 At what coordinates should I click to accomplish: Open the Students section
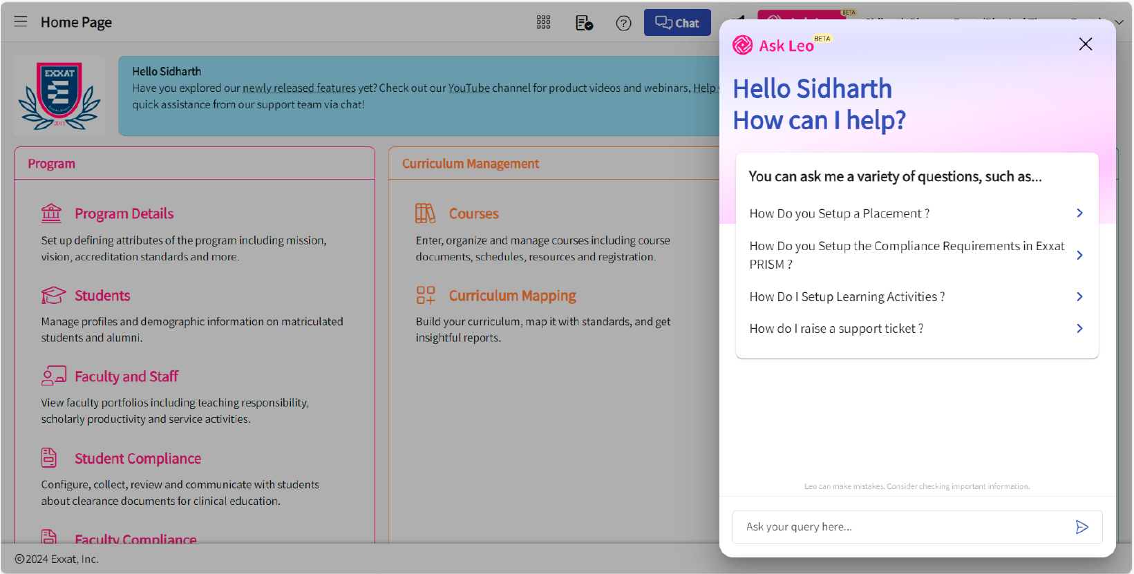[x=102, y=296]
